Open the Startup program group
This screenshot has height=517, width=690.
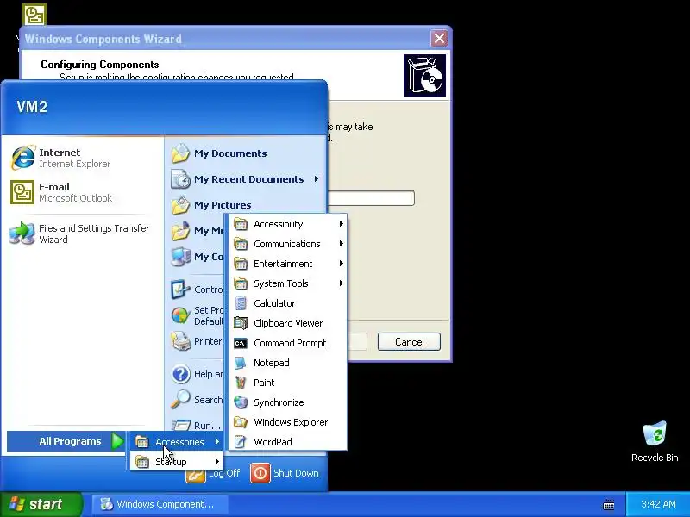point(177,462)
